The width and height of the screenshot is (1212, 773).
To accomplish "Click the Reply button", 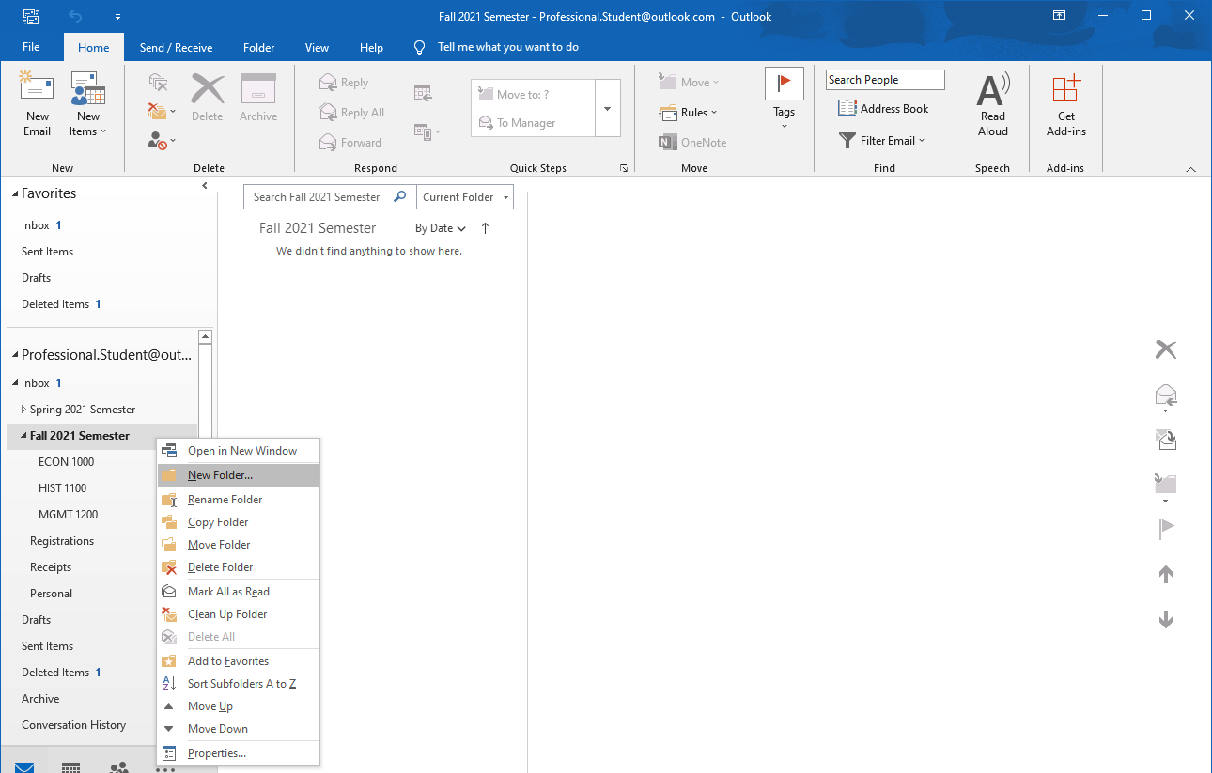I will (344, 83).
